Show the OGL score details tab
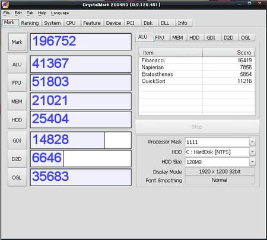 point(246,37)
